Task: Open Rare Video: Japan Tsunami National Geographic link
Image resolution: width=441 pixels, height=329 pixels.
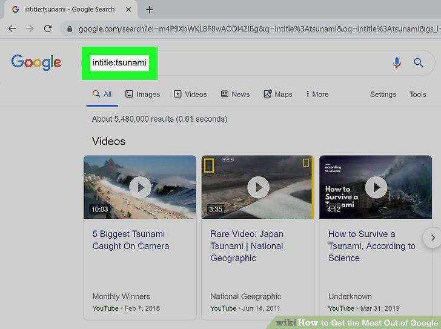Action: tap(247, 246)
